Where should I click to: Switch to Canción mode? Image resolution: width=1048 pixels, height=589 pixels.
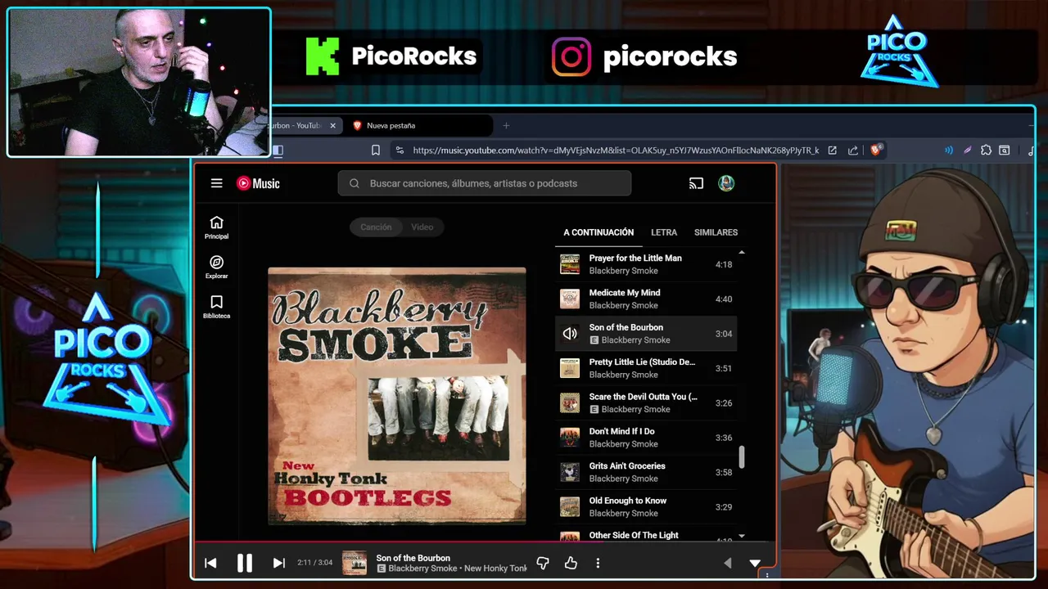tap(376, 227)
